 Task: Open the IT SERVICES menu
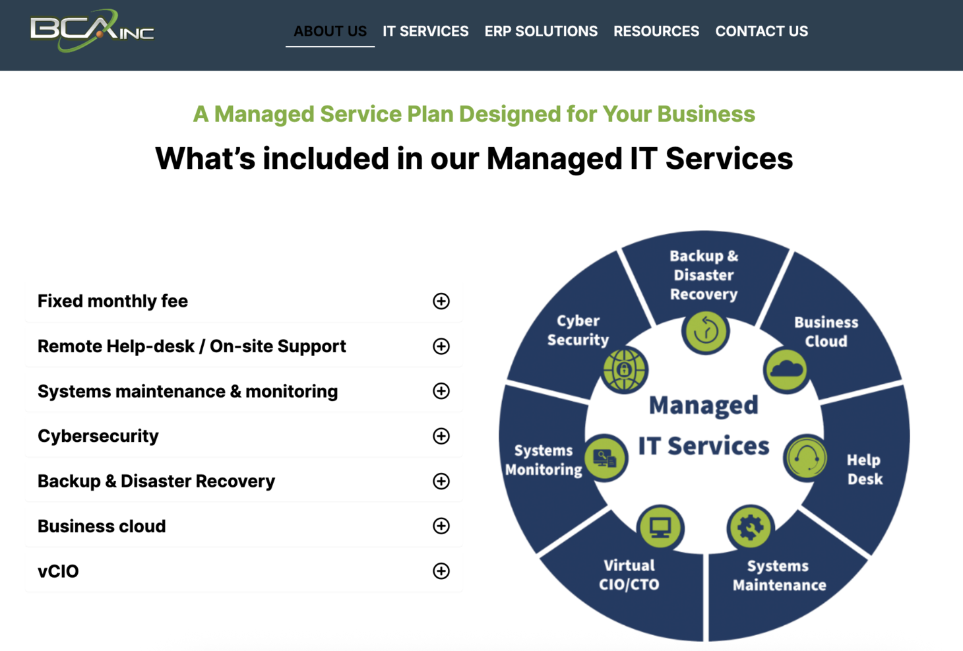click(x=425, y=31)
